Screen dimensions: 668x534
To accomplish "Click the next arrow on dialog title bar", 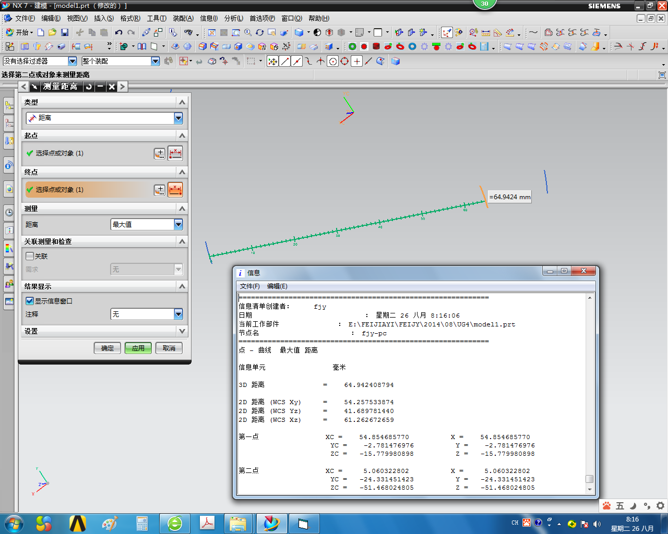I will [x=123, y=87].
